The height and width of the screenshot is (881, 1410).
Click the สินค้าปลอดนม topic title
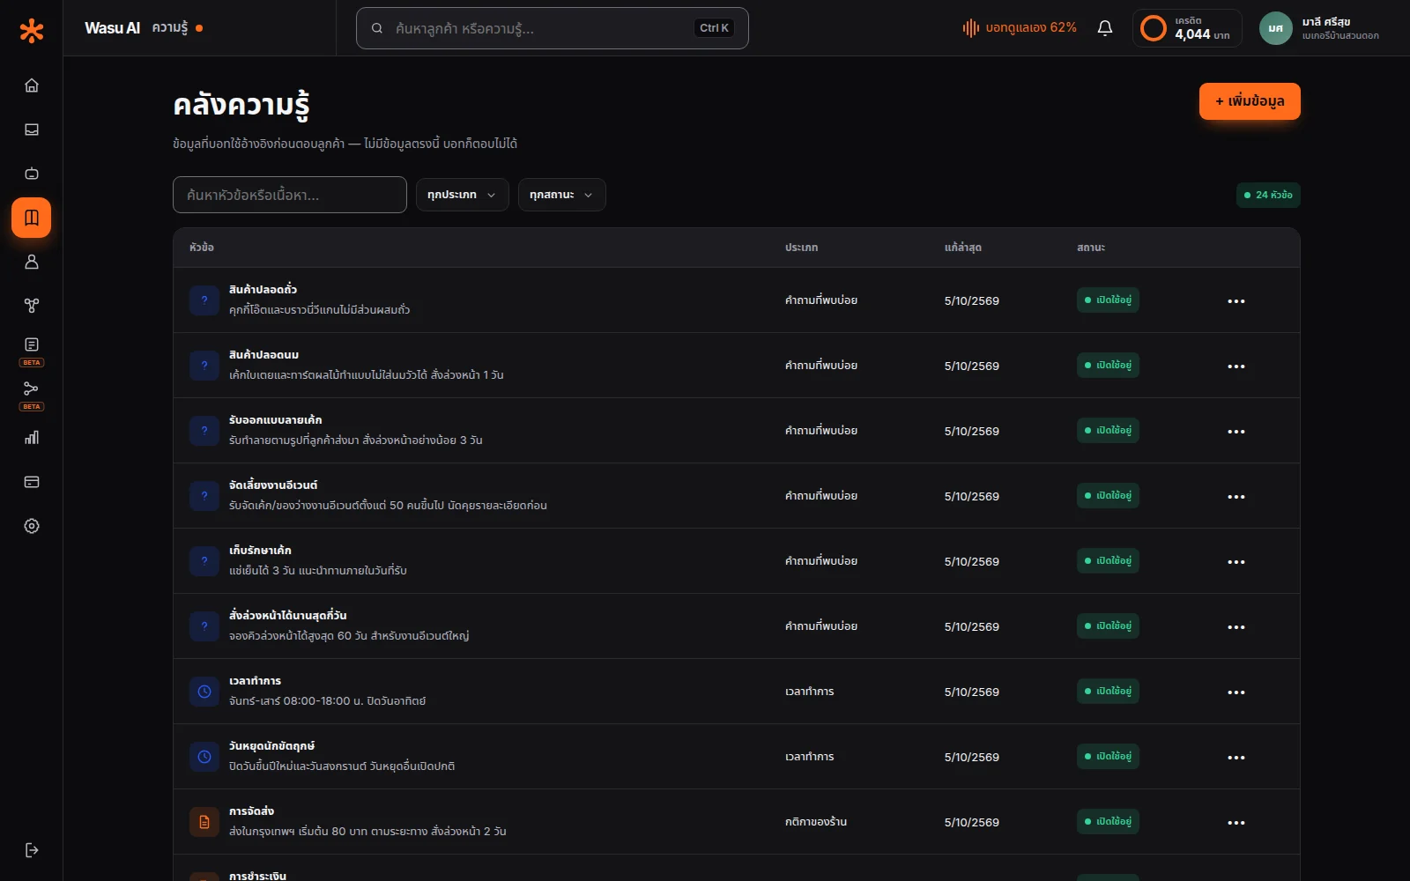click(x=264, y=355)
